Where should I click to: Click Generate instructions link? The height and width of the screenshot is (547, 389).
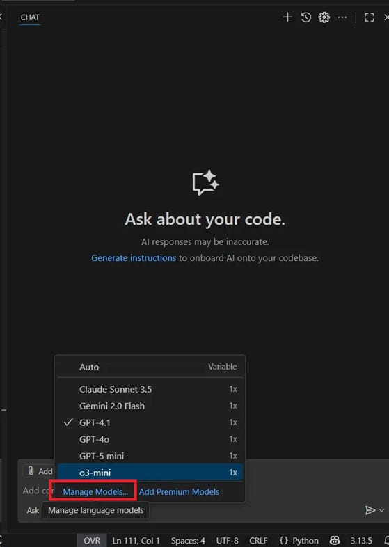[134, 258]
